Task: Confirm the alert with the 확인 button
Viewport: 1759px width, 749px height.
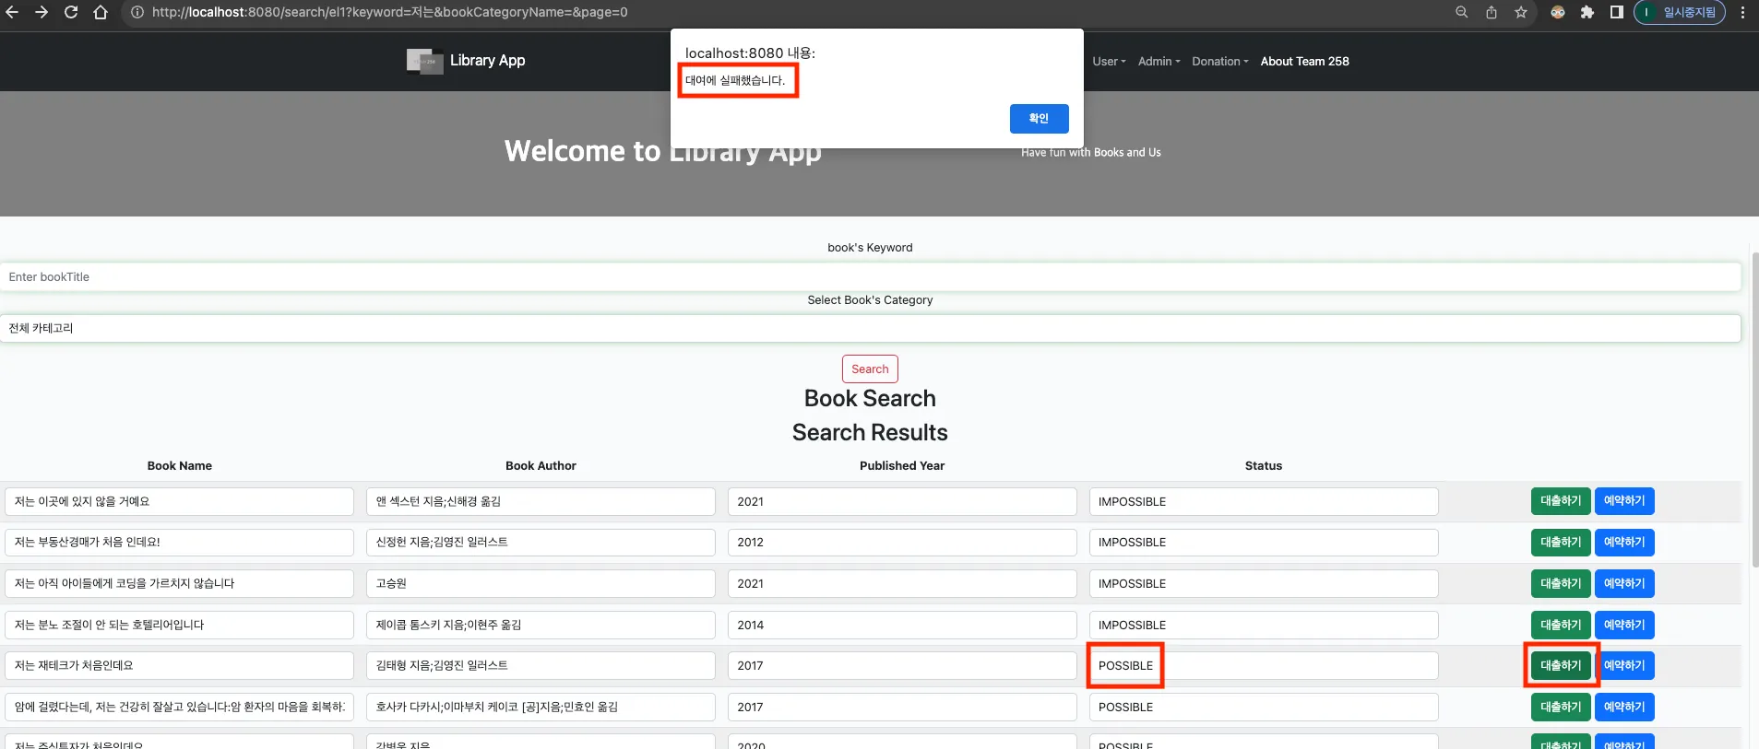Action: pos(1039,119)
